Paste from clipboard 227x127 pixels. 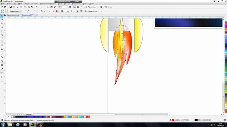[32, 7]
